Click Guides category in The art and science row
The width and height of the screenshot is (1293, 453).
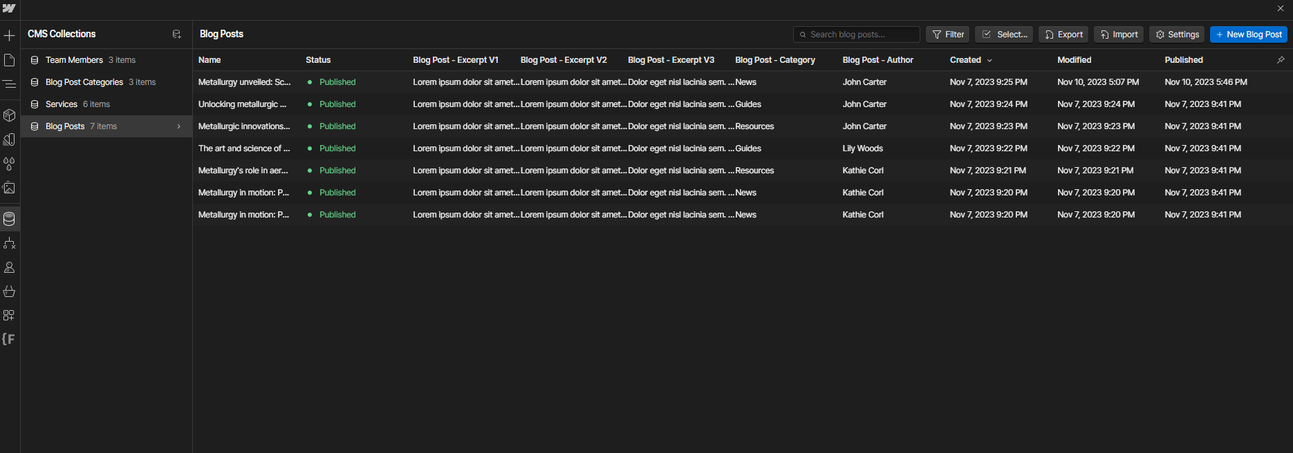pyautogui.click(x=748, y=148)
